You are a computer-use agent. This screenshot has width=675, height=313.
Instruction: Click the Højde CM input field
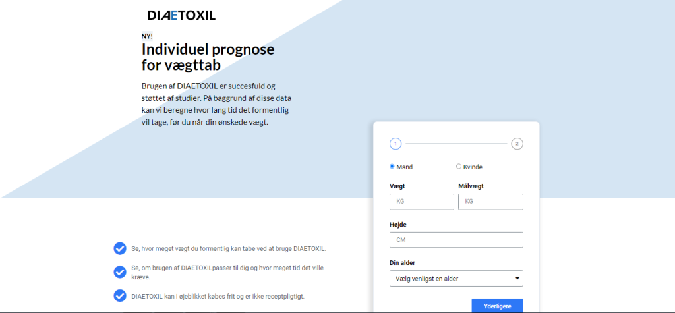(456, 240)
